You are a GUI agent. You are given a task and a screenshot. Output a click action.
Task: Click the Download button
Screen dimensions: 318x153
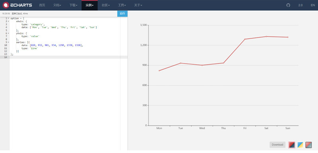tap(277, 145)
